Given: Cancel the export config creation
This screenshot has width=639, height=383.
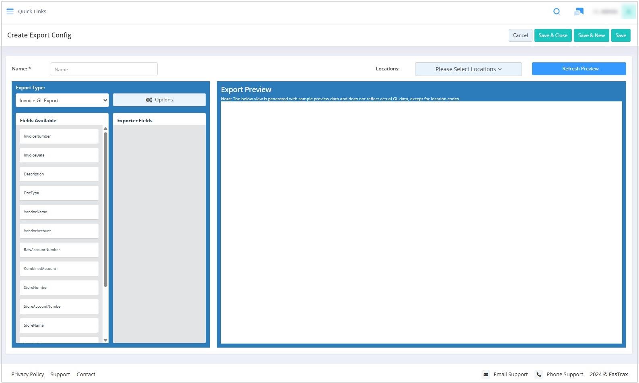Looking at the screenshot, I should click(520, 35).
